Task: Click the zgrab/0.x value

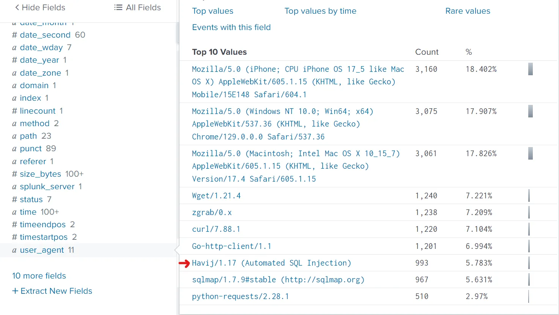Action: tap(212, 212)
